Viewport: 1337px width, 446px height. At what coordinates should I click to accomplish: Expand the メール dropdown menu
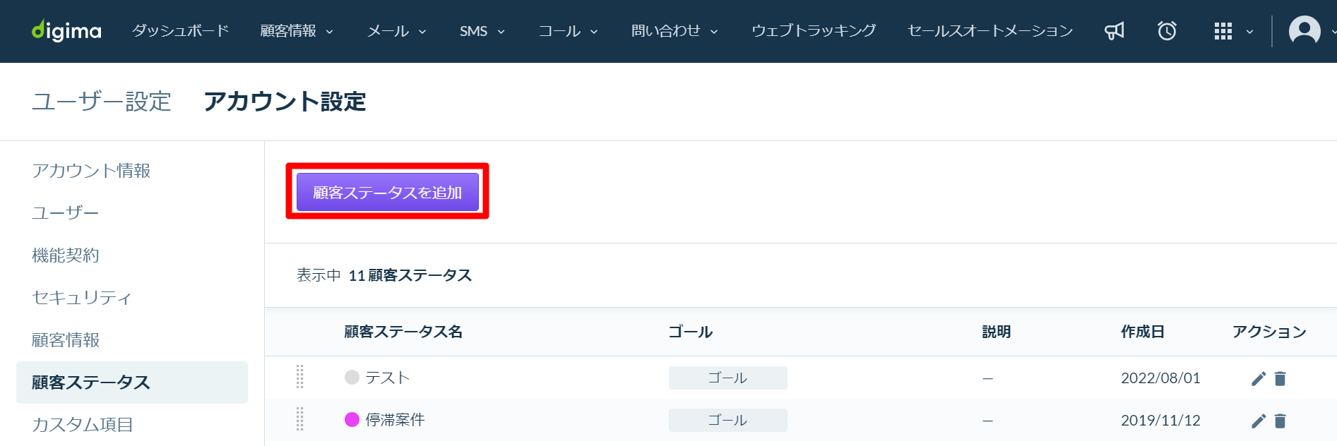pos(397,31)
